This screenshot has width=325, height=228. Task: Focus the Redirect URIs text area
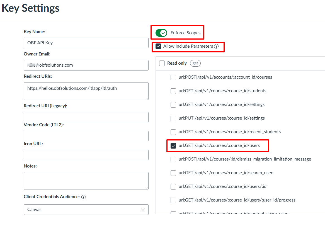86,91
